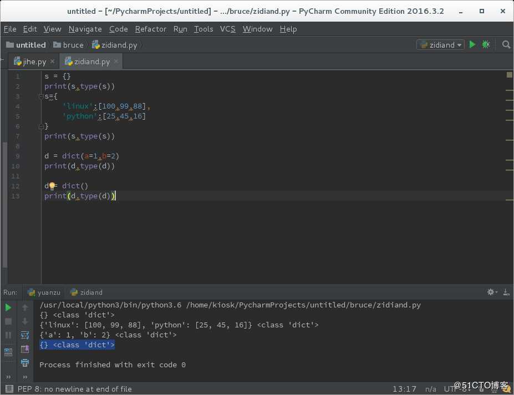Screen dimensions: 514x395
Task: Close the zidiand.py editor tab
Action: 116,61
